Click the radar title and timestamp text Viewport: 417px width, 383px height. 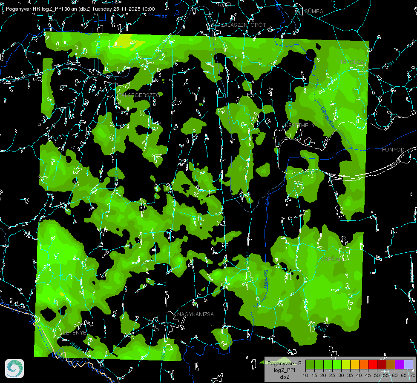pyautogui.click(x=81, y=9)
